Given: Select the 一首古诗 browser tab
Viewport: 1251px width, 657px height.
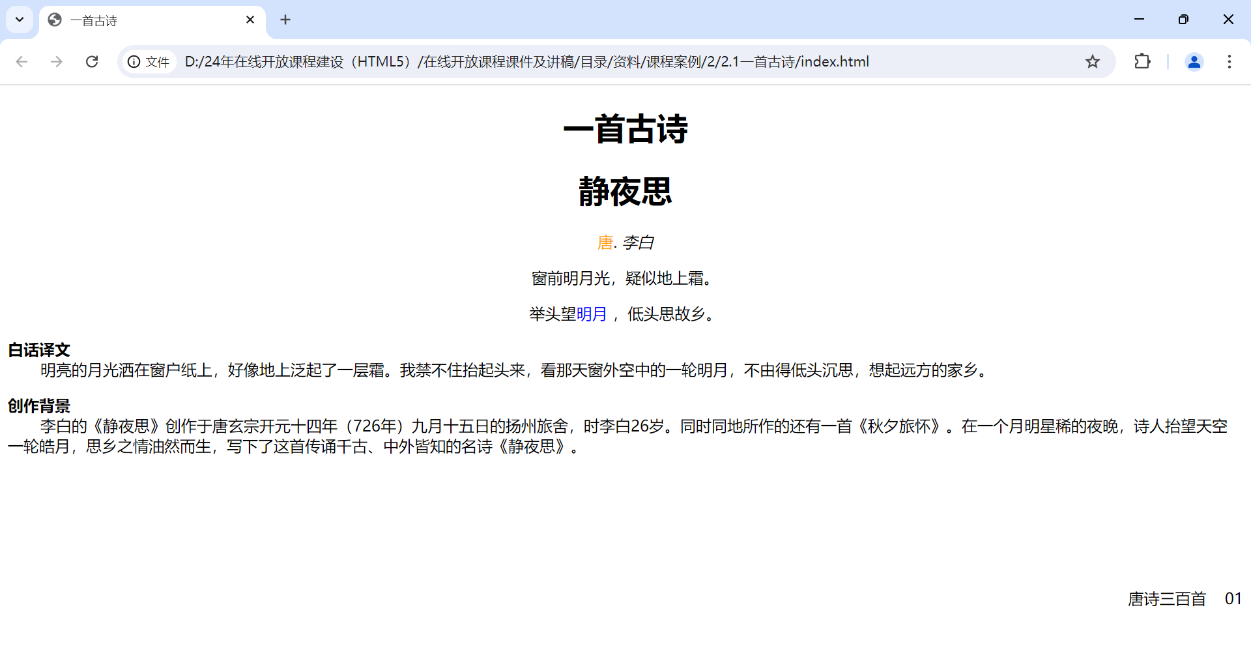Looking at the screenshot, I should [152, 20].
